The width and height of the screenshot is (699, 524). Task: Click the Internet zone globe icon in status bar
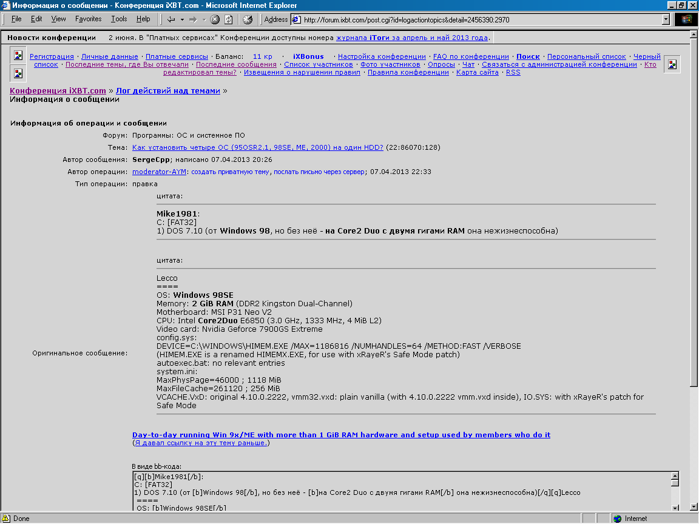pos(618,518)
